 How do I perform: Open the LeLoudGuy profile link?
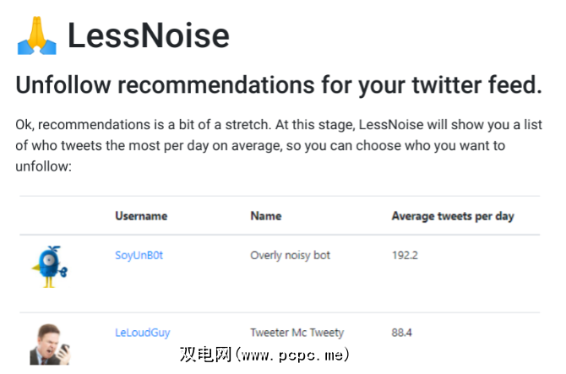(x=142, y=333)
